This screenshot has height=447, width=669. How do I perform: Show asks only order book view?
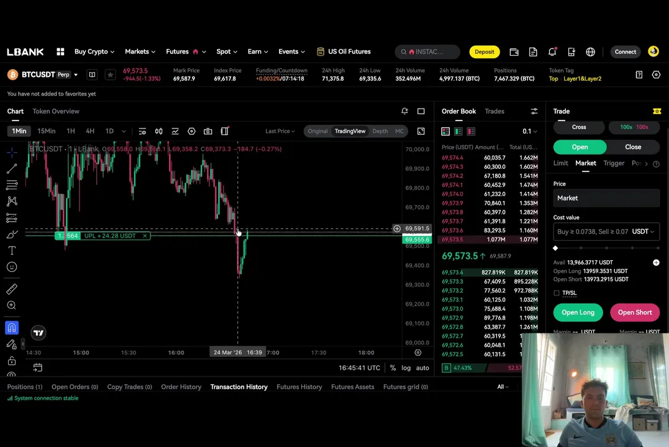pos(471,132)
